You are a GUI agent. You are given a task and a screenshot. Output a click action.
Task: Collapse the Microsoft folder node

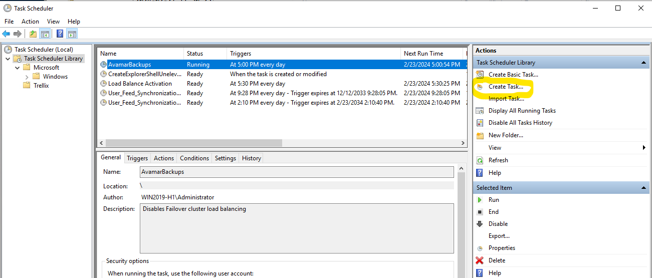pos(18,68)
